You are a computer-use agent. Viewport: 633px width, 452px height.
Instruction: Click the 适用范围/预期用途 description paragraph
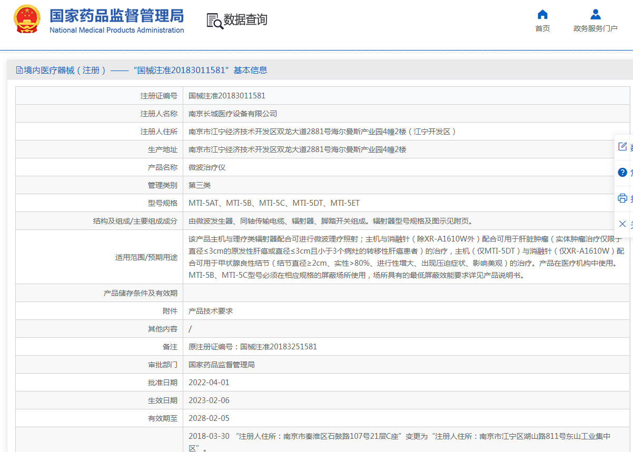(x=406, y=257)
